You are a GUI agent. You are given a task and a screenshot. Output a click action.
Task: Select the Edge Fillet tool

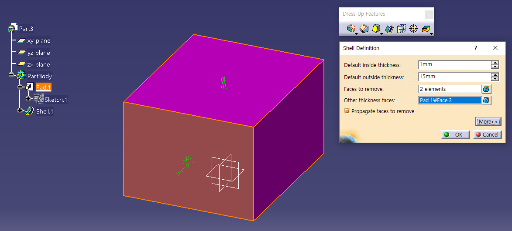351,29
